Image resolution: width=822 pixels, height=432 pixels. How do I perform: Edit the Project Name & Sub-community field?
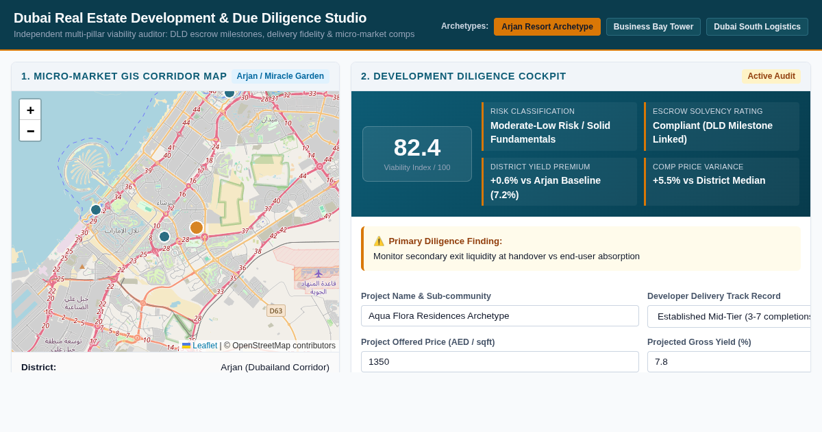(500, 316)
